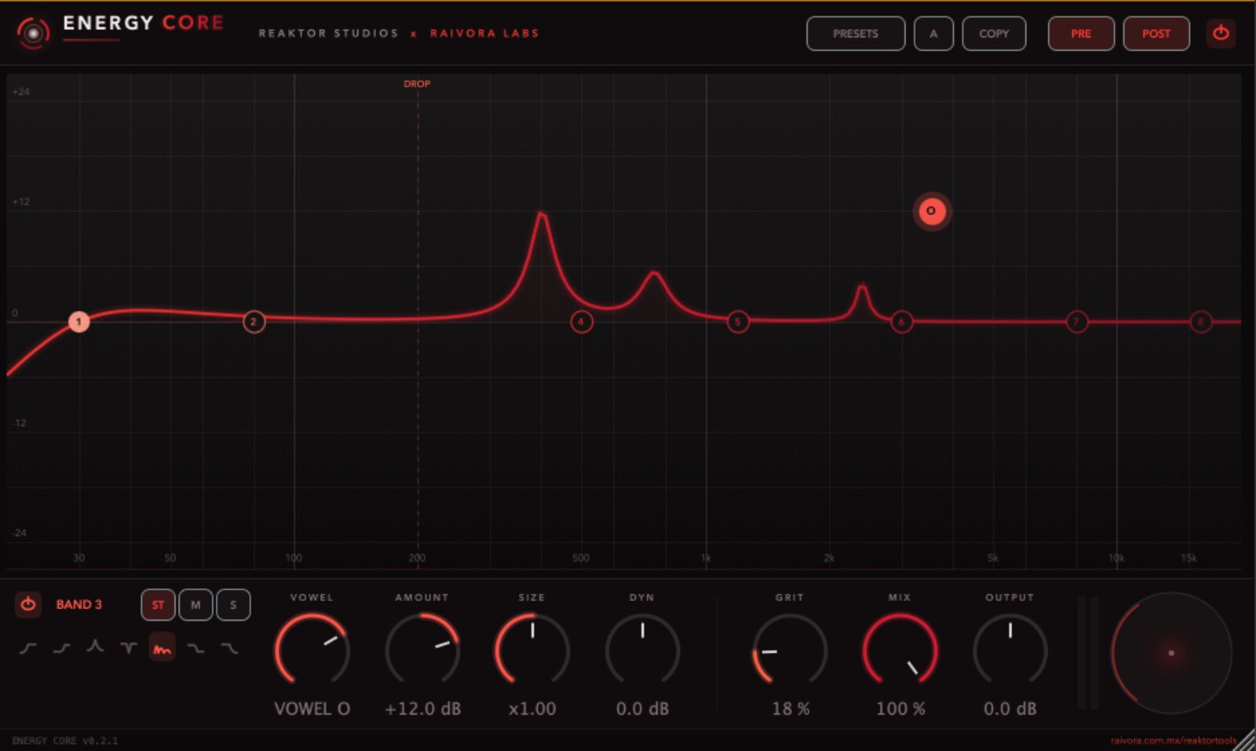
Task: Click the ENERGY CORE v0.2.1 version text
Action: (x=64, y=740)
